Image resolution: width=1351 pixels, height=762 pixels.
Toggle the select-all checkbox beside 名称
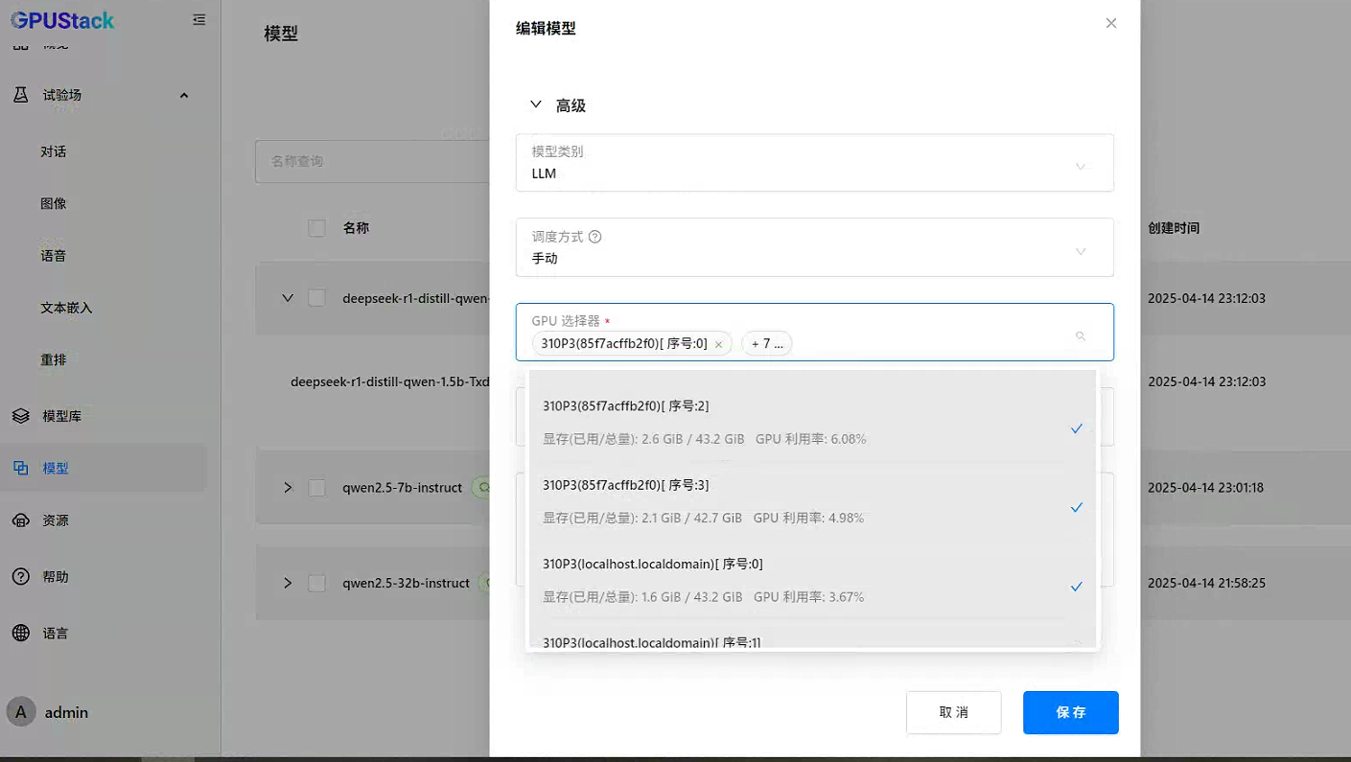316,228
